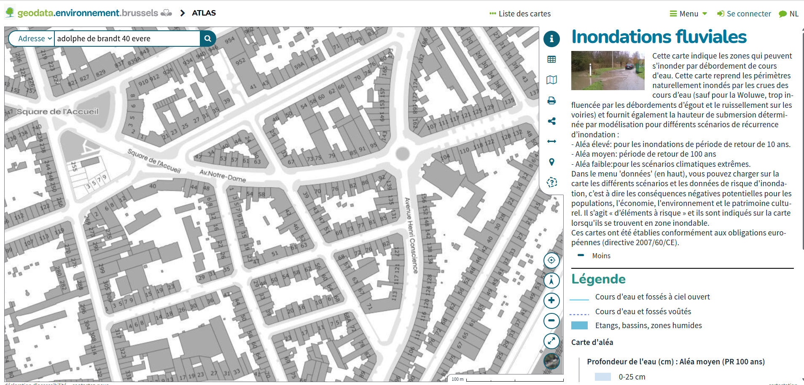The height and width of the screenshot is (385, 804).
Task: Reset map orientation to north
Action: (x=551, y=281)
